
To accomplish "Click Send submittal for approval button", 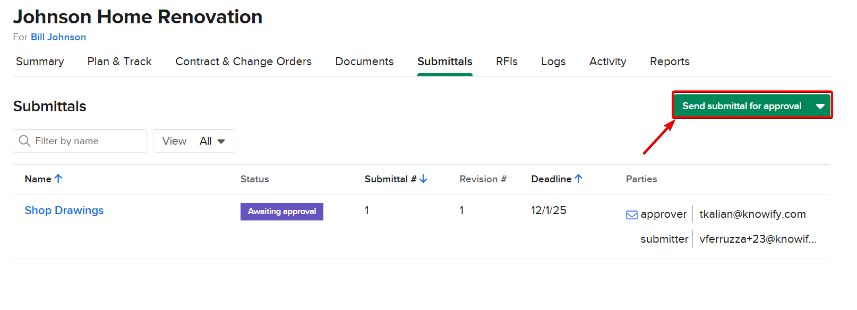I will [741, 106].
